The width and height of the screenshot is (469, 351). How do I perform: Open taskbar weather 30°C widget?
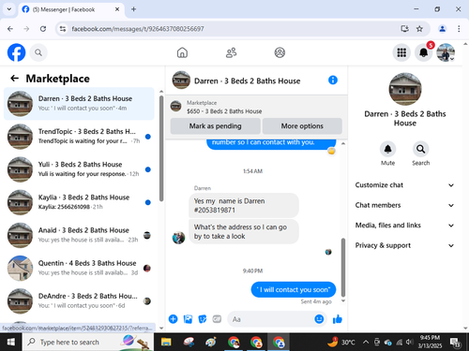[340, 343]
